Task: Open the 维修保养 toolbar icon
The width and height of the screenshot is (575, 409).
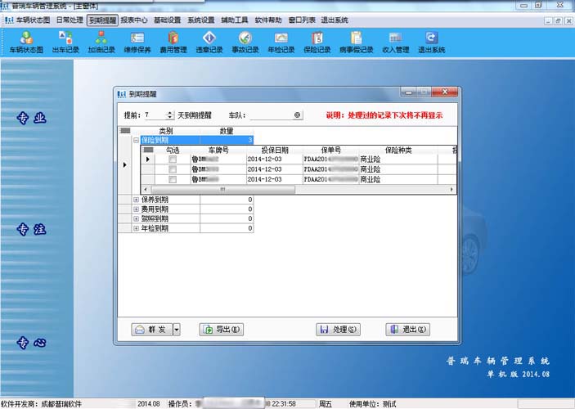Action: point(137,43)
